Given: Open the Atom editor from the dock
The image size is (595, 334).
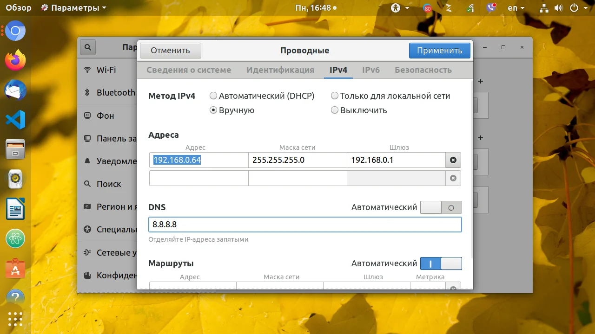Looking at the screenshot, I should pos(15,239).
